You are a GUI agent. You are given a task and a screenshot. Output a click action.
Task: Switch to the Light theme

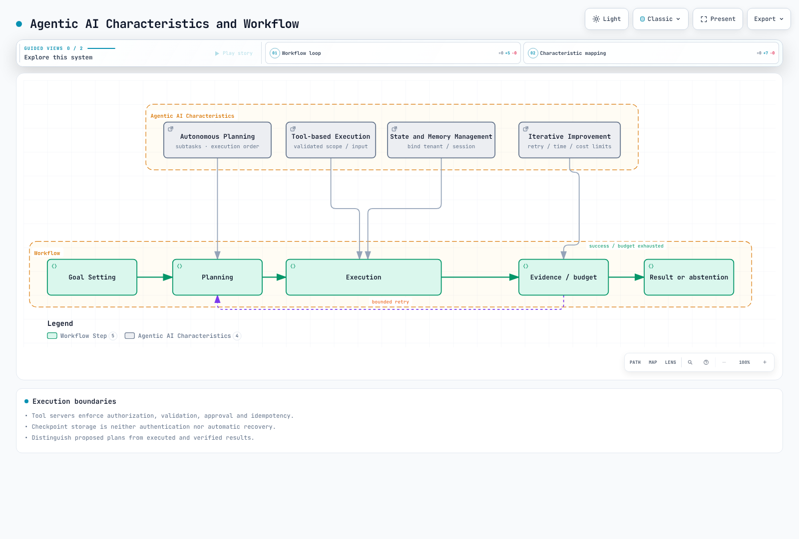click(x=606, y=19)
